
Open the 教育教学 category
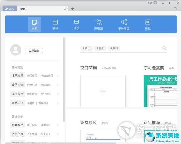(x=17, y=125)
